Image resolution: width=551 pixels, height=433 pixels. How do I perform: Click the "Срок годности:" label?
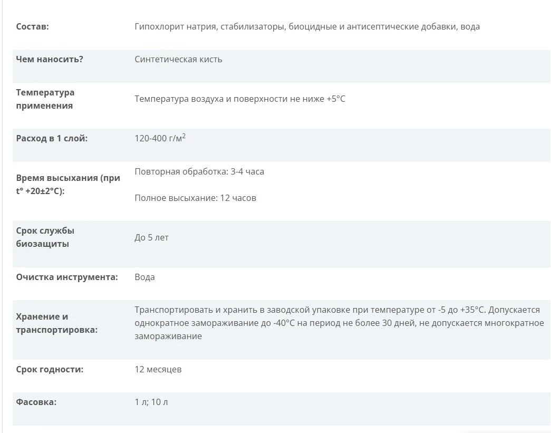[x=50, y=369]
